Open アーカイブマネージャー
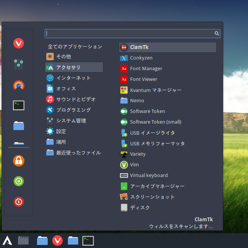The height and width of the screenshot is (248, 248). pyautogui.click(x=167, y=186)
